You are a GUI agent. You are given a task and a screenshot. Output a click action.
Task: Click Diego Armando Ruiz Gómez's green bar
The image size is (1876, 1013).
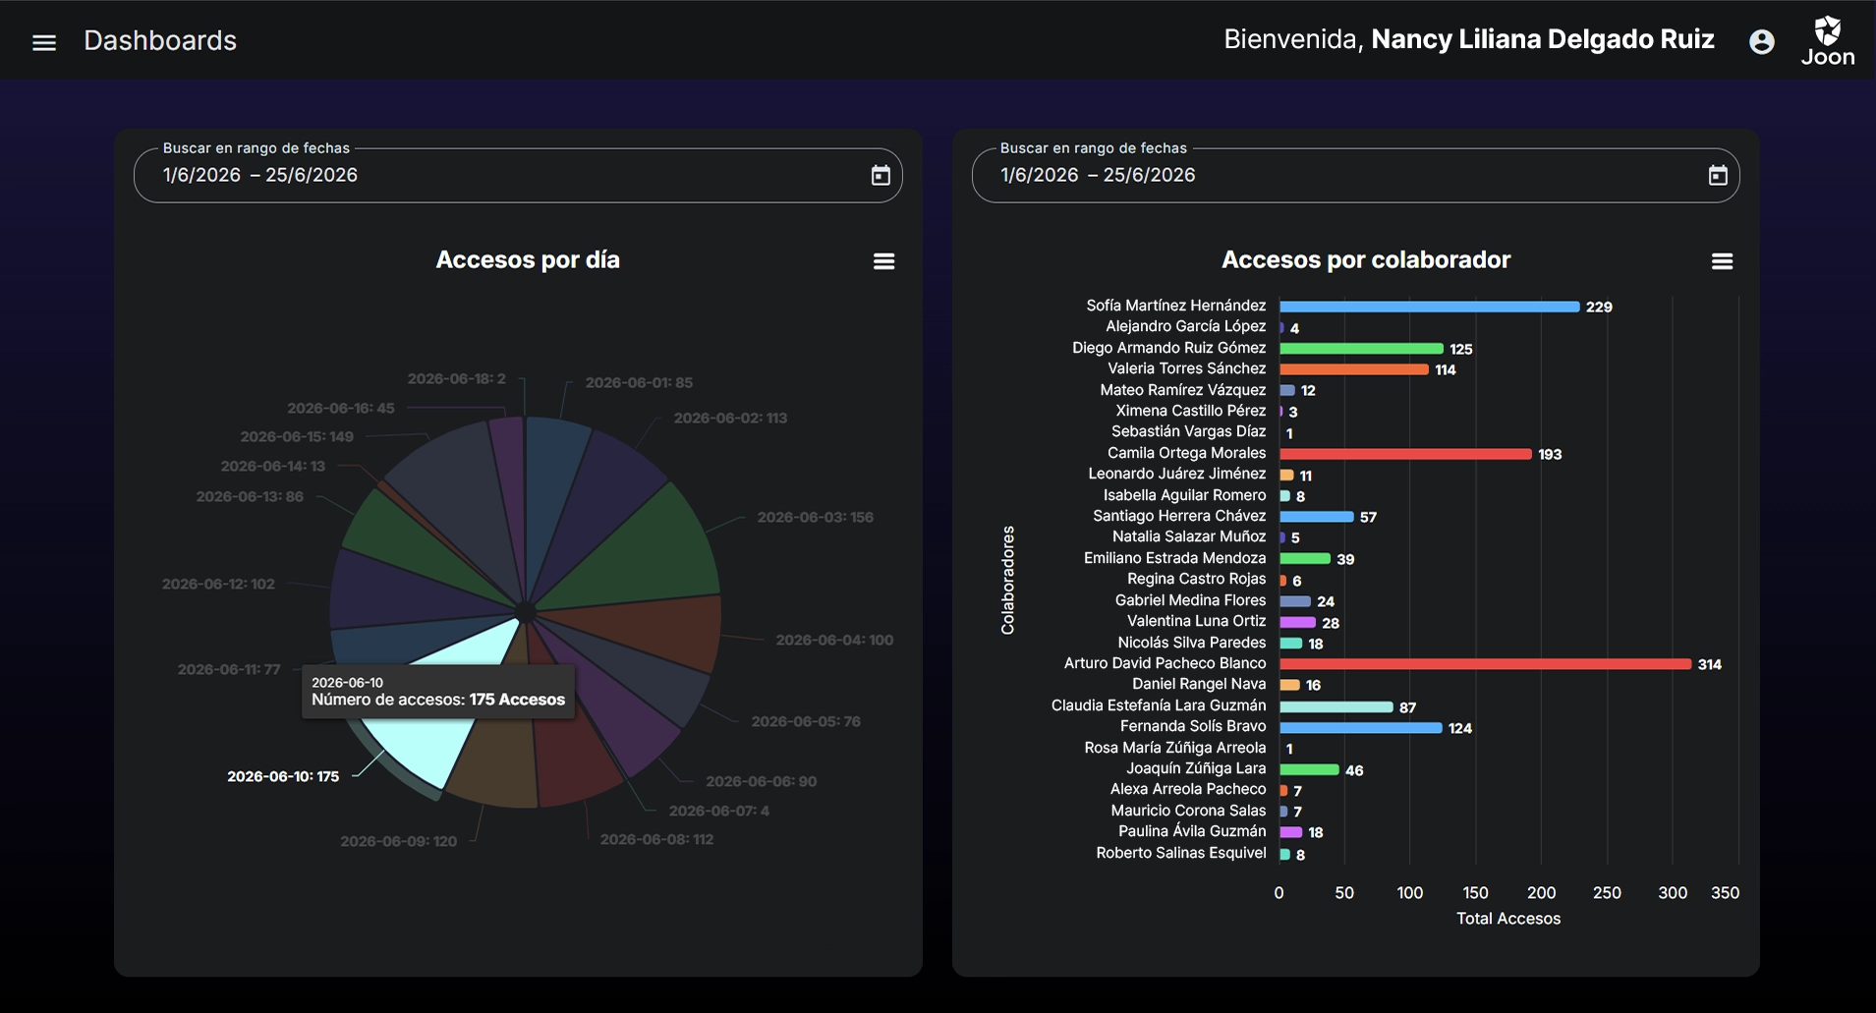tap(1361, 349)
